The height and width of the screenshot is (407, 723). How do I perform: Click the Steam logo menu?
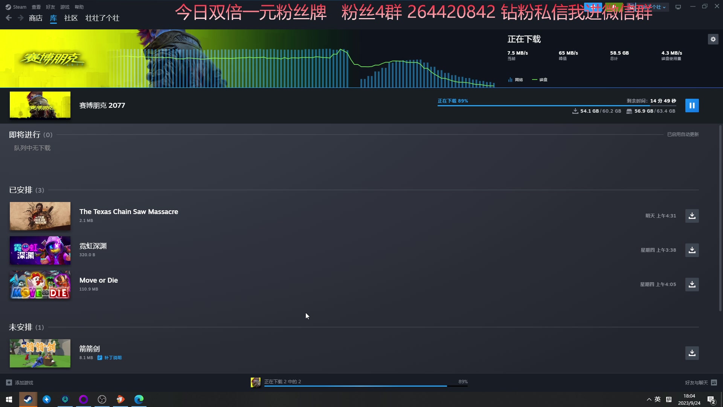point(16,7)
